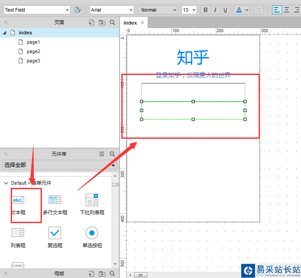The image size is (301, 278).
Task: Click the upper text field on canvas
Action: point(193,92)
